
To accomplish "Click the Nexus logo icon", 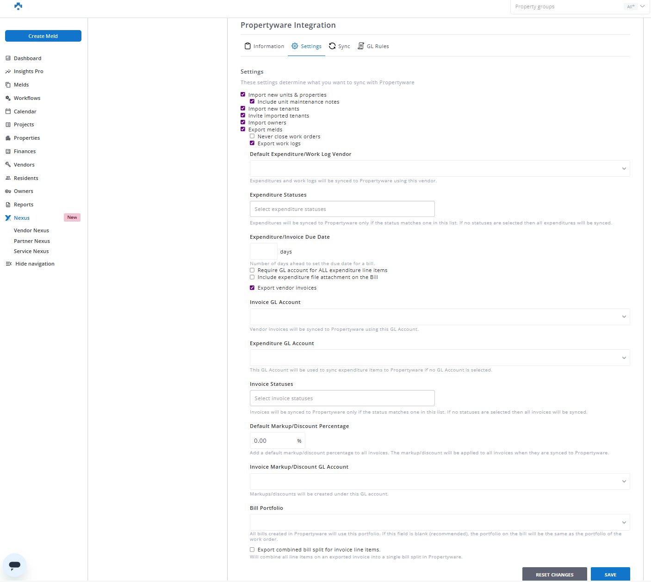I will [8, 218].
